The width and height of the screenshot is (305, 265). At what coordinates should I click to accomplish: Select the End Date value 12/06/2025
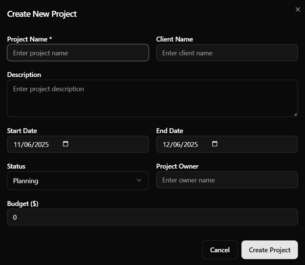[180, 145]
